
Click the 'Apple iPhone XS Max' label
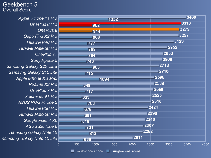point(37,78)
